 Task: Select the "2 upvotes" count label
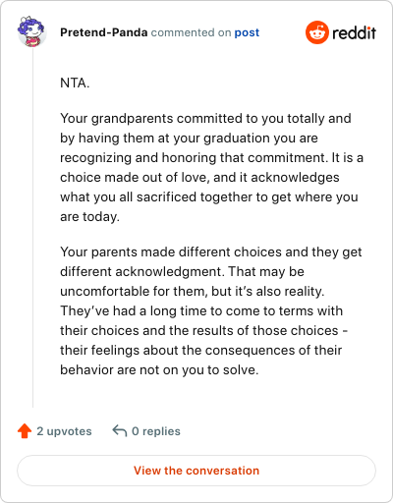click(64, 431)
